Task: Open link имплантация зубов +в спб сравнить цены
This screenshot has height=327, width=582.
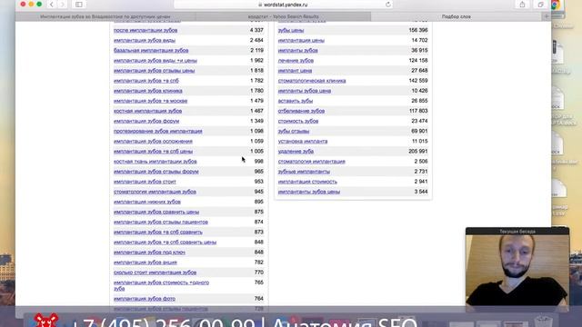Action: tap(165, 243)
